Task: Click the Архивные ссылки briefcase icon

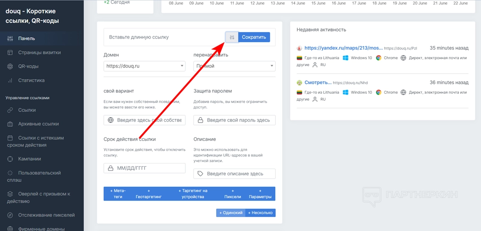Action: pyautogui.click(x=10, y=124)
